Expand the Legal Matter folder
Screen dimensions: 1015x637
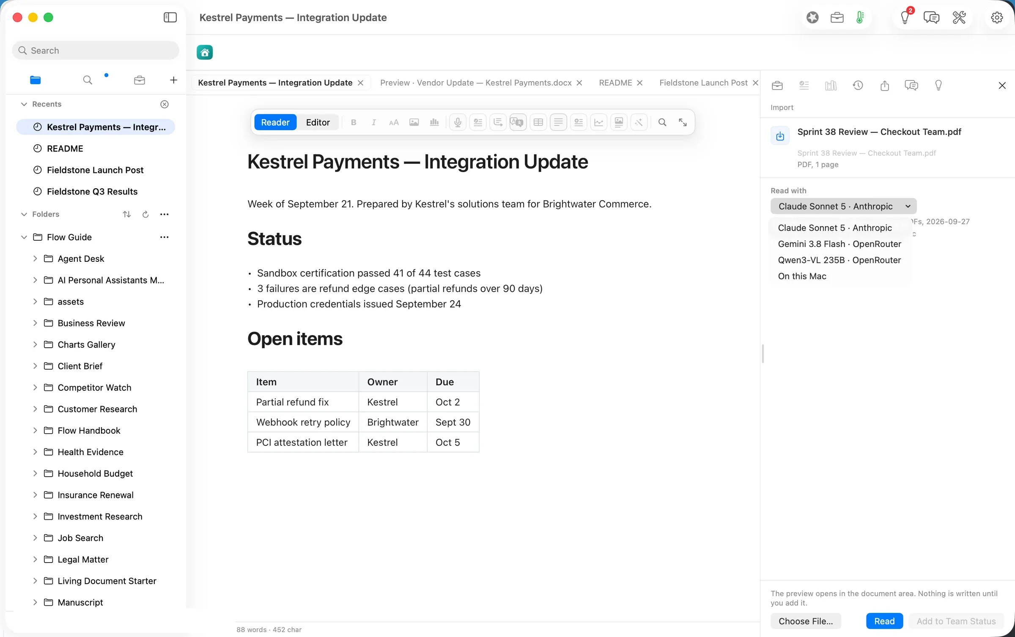click(35, 559)
